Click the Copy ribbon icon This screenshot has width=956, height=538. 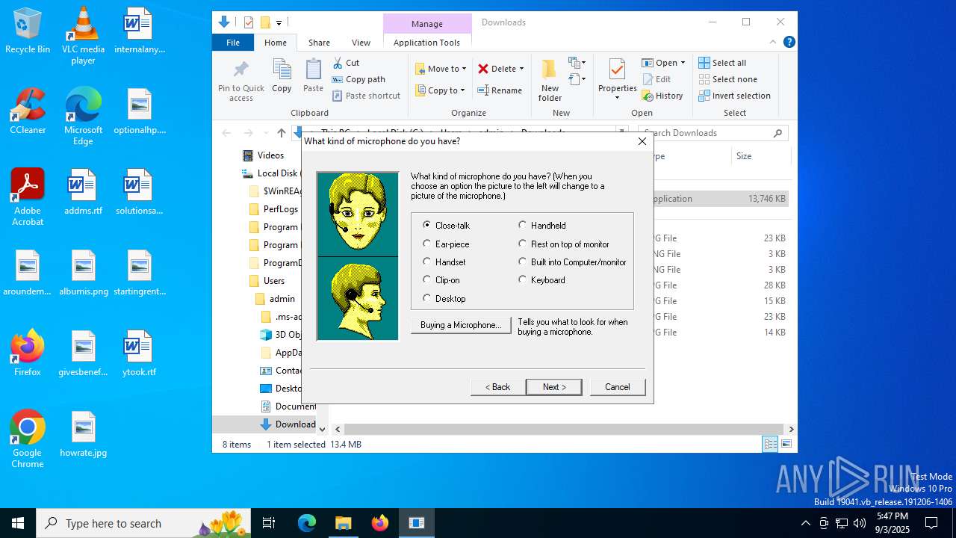[x=282, y=76]
